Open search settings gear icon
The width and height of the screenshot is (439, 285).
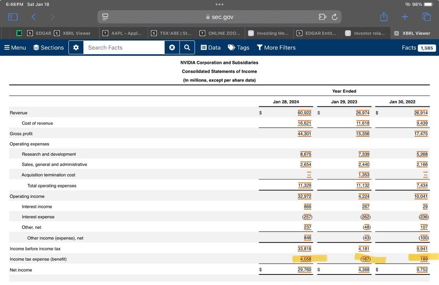tap(76, 47)
